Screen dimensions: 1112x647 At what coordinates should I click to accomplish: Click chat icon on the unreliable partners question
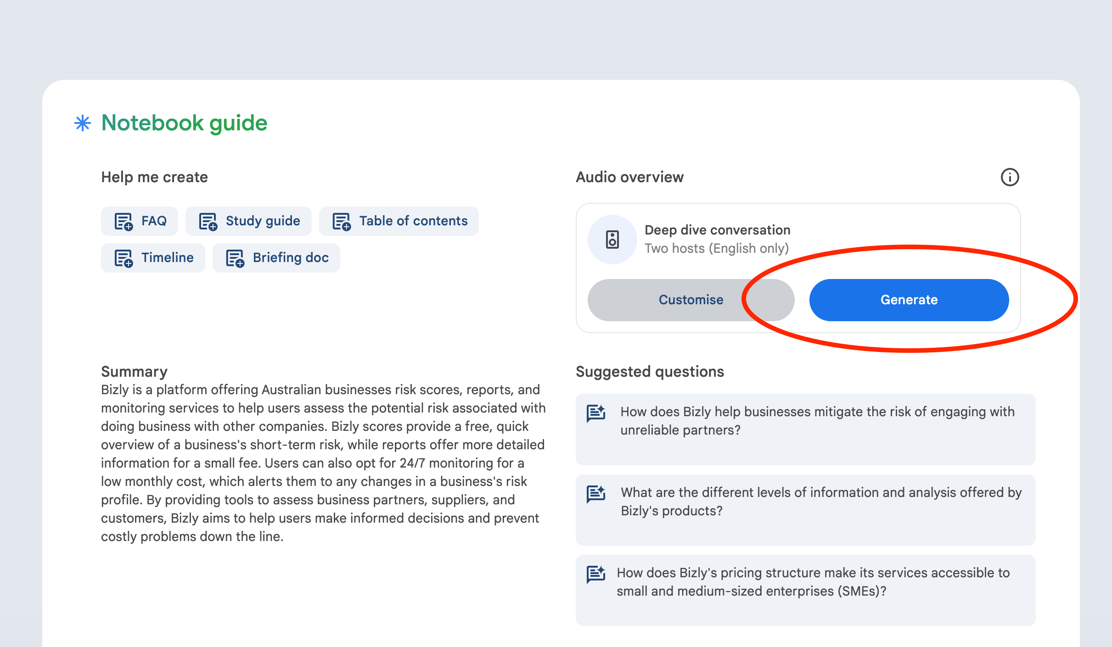pyautogui.click(x=596, y=413)
